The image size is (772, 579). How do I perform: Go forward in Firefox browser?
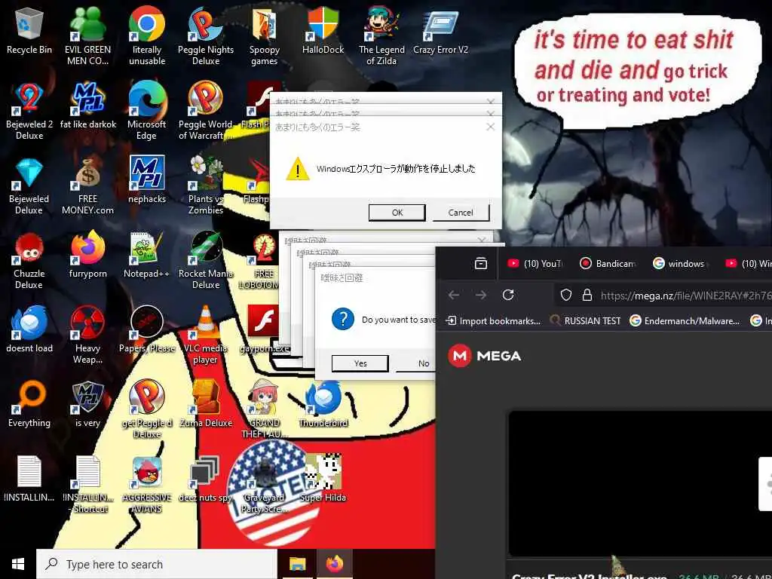click(481, 295)
